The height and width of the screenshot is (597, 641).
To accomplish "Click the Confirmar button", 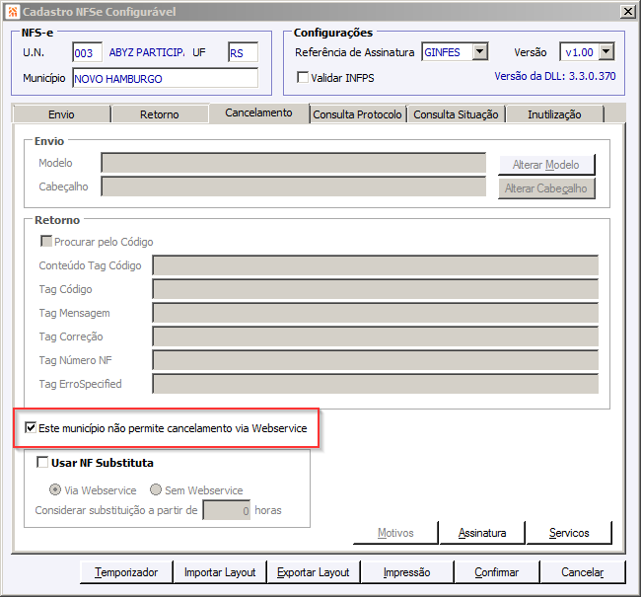I will pos(496,572).
